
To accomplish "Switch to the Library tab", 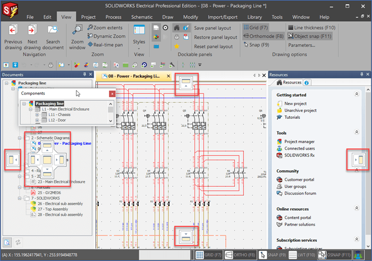I will click(x=255, y=17).
